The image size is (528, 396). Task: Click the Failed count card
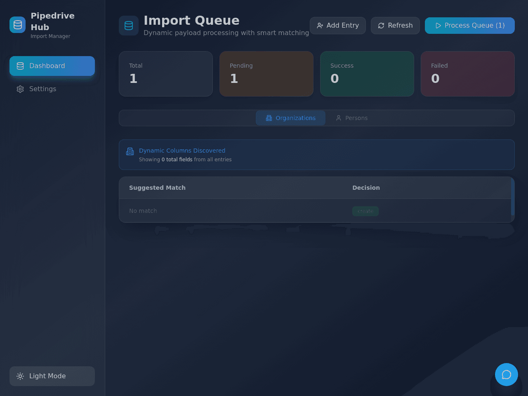pyautogui.click(x=468, y=74)
